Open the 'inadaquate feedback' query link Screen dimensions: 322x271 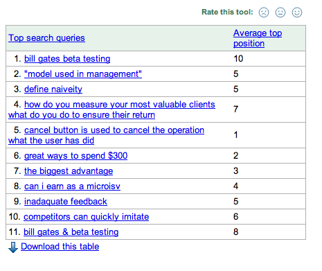click(x=66, y=202)
